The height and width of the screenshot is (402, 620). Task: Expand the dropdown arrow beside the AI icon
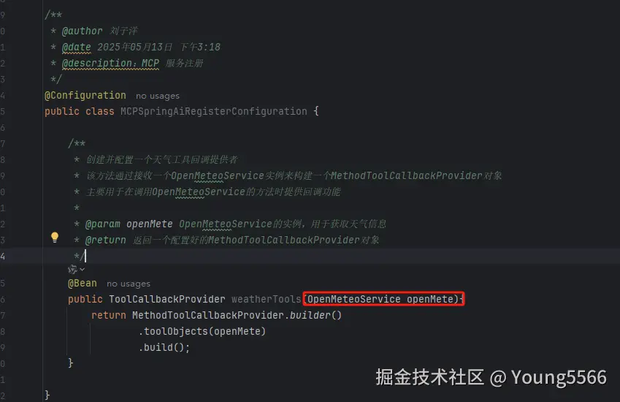pyautogui.click(x=83, y=270)
